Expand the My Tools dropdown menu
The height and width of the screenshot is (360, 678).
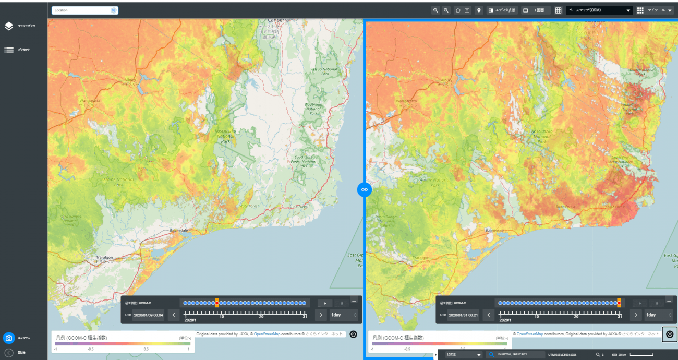[654, 10]
